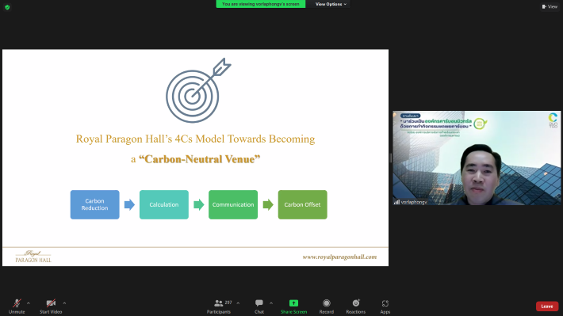Click the View layout button
This screenshot has height=316, width=563.
pyautogui.click(x=550, y=6)
